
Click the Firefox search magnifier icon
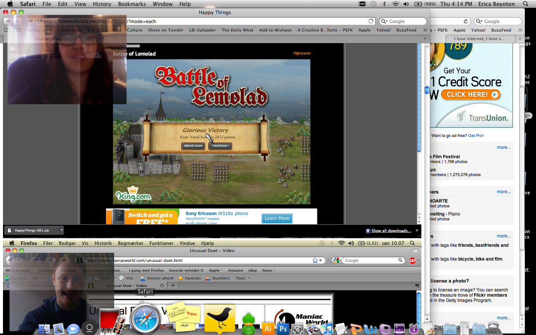tap(401, 260)
